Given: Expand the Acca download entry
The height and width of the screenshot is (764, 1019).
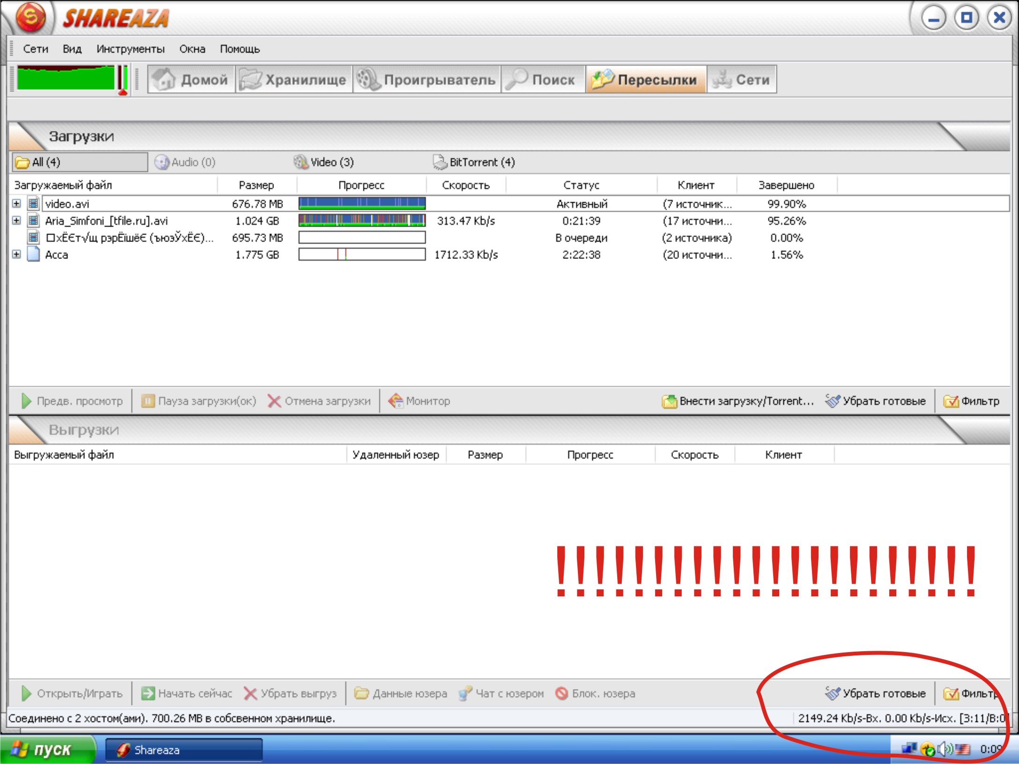Looking at the screenshot, I should [x=16, y=255].
